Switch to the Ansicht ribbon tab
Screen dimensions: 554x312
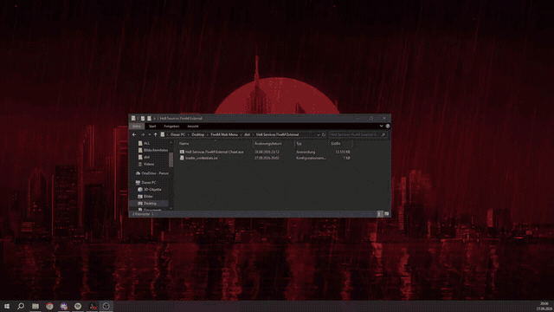(x=192, y=127)
